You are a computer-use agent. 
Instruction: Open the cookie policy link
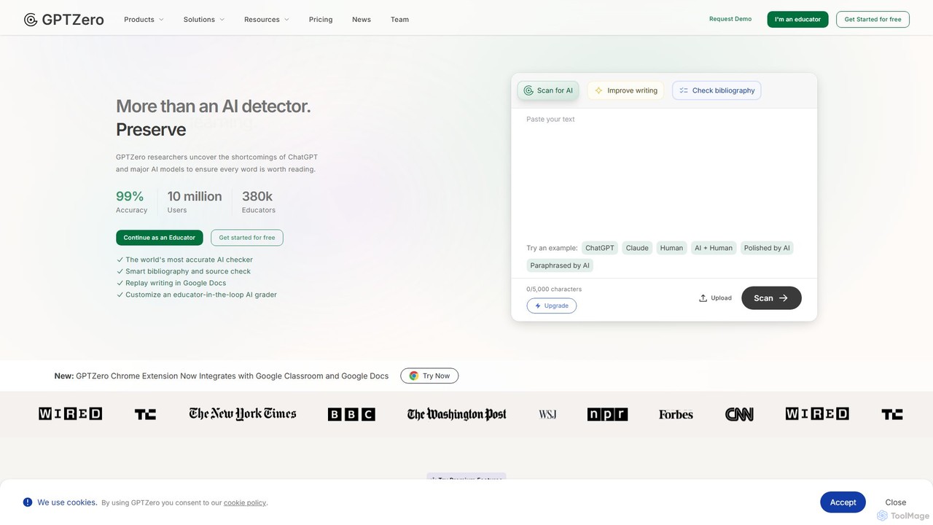point(245,503)
